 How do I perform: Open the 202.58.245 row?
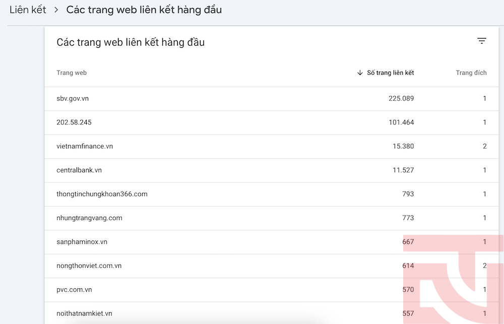pos(272,122)
